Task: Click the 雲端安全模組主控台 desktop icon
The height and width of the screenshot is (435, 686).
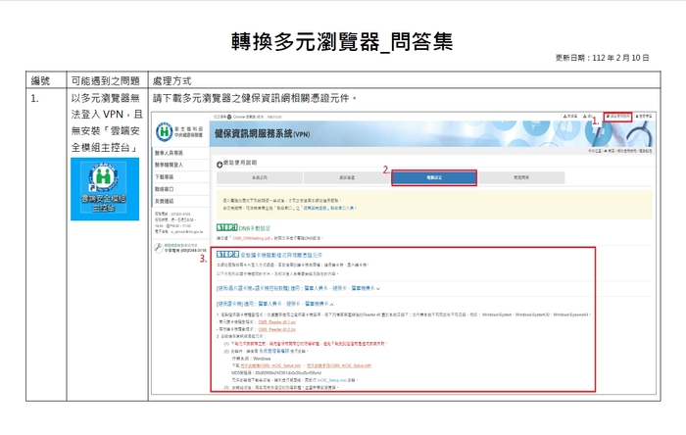Action: pyautogui.click(x=105, y=189)
